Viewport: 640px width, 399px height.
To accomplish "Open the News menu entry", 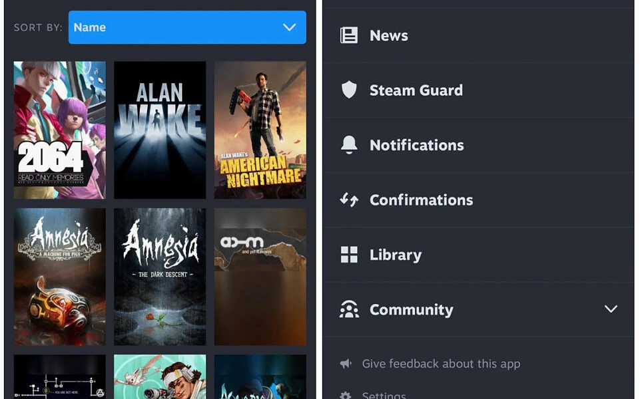I will tap(479, 35).
